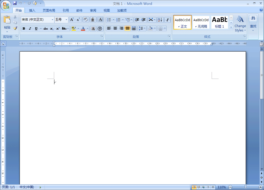Expand the line spacing dropdown
The height and width of the screenshot is (190, 264).
[x=144, y=28]
